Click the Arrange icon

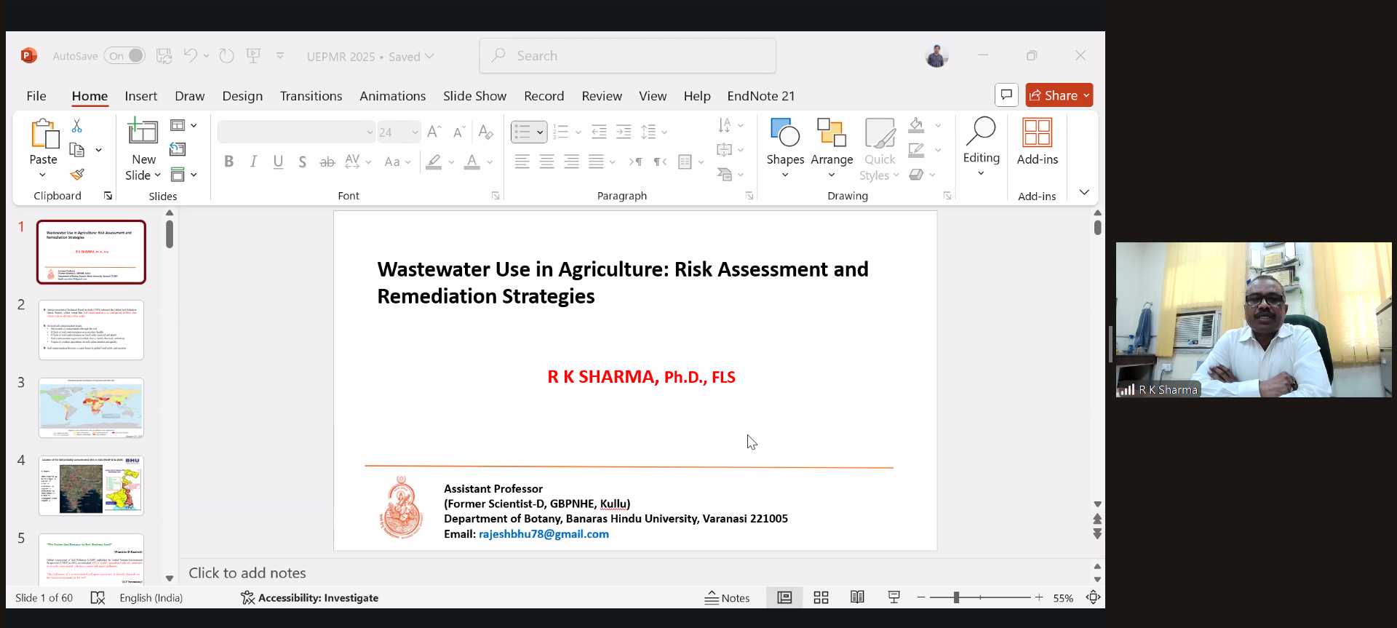pyautogui.click(x=832, y=135)
